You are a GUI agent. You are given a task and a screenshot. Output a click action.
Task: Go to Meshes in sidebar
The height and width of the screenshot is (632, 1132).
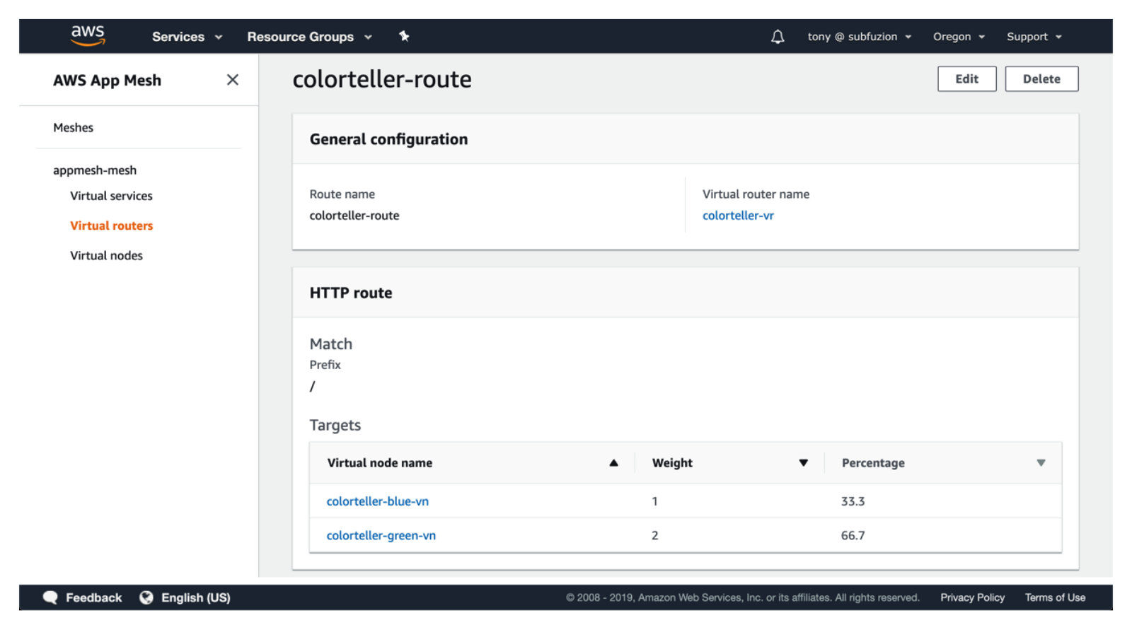73,127
